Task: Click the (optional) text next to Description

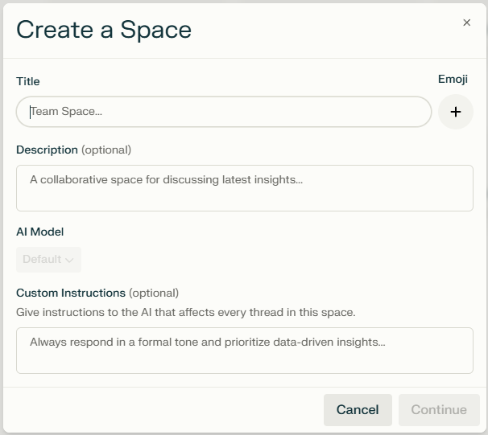Action: tap(106, 150)
